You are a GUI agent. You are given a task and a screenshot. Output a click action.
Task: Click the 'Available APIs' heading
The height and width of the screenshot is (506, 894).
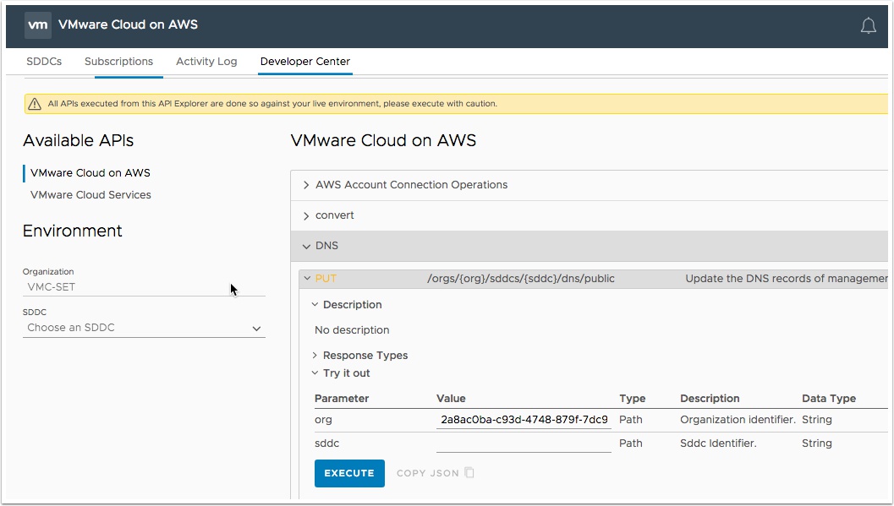tap(78, 140)
